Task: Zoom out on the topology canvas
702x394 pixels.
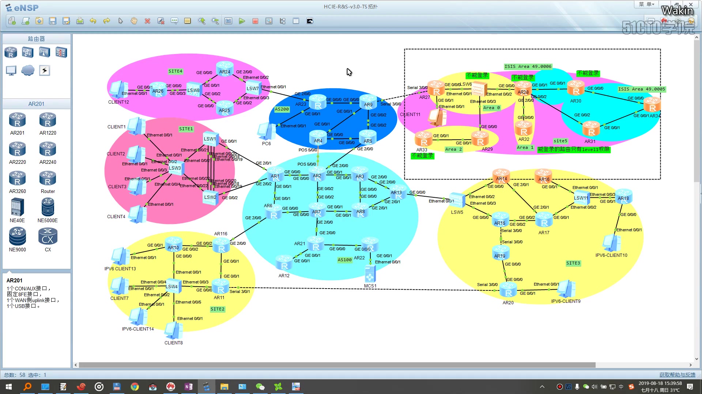Action: tap(215, 21)
